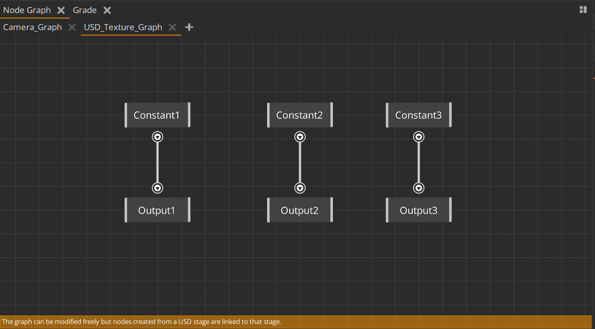Viewport: 595px width, 329px height.
Task: Open the Camera_Graph tab
Action: 32,27
